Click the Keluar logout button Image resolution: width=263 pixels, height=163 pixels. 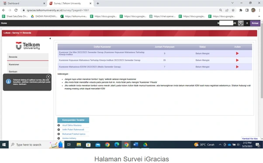(x=255, y=23)
